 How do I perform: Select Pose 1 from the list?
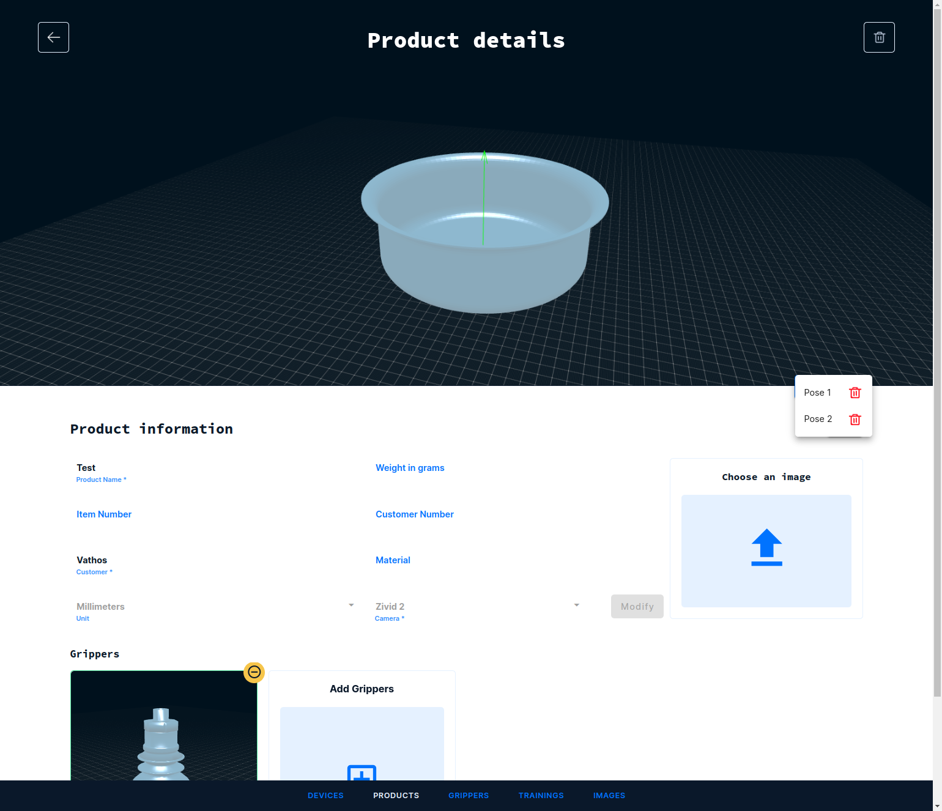click(x=817, y=393)
